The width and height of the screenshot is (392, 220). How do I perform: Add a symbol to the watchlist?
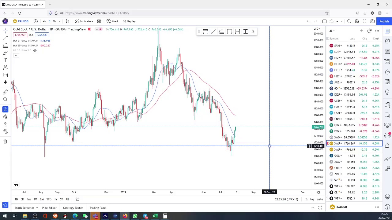[x=361, y=31]
